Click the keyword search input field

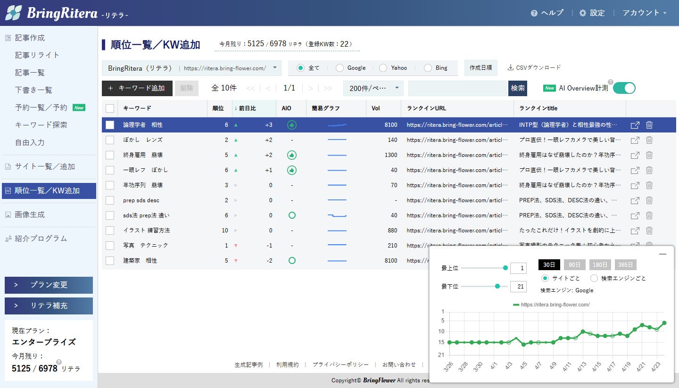tap(457, 88)
